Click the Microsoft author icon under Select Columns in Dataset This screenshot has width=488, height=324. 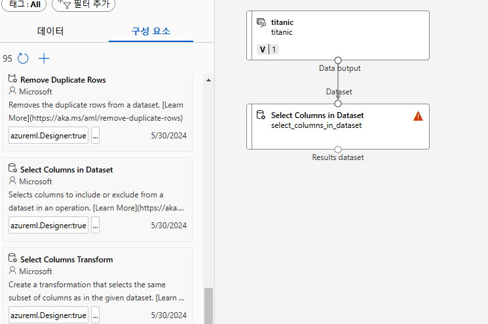[x=12, y=181]
